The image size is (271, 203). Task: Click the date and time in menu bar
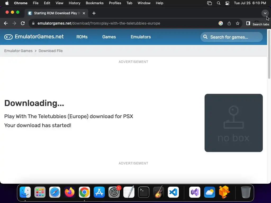250,3
